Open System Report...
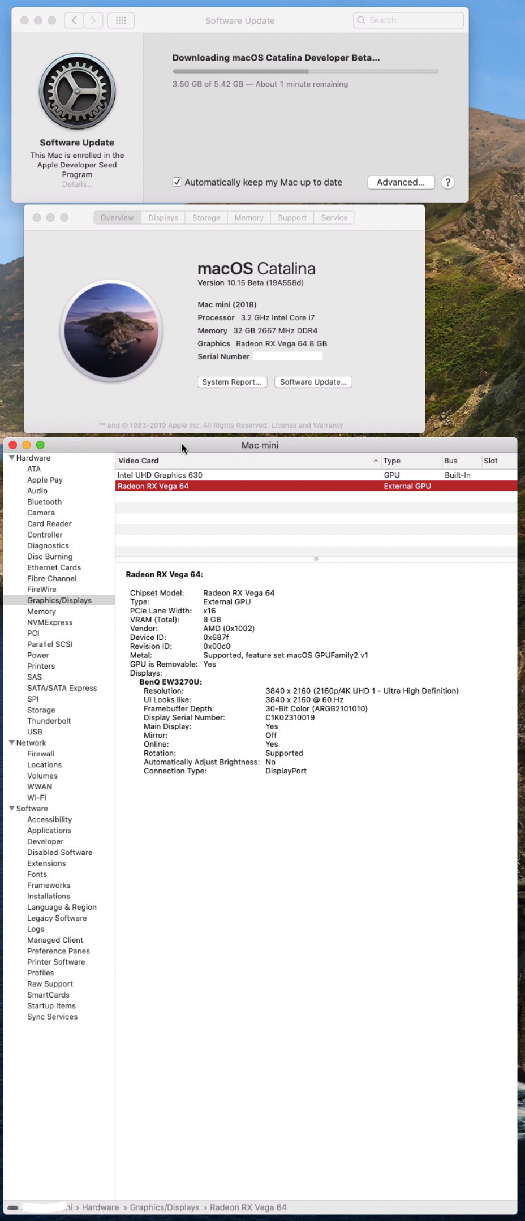 tap(232, 382)
